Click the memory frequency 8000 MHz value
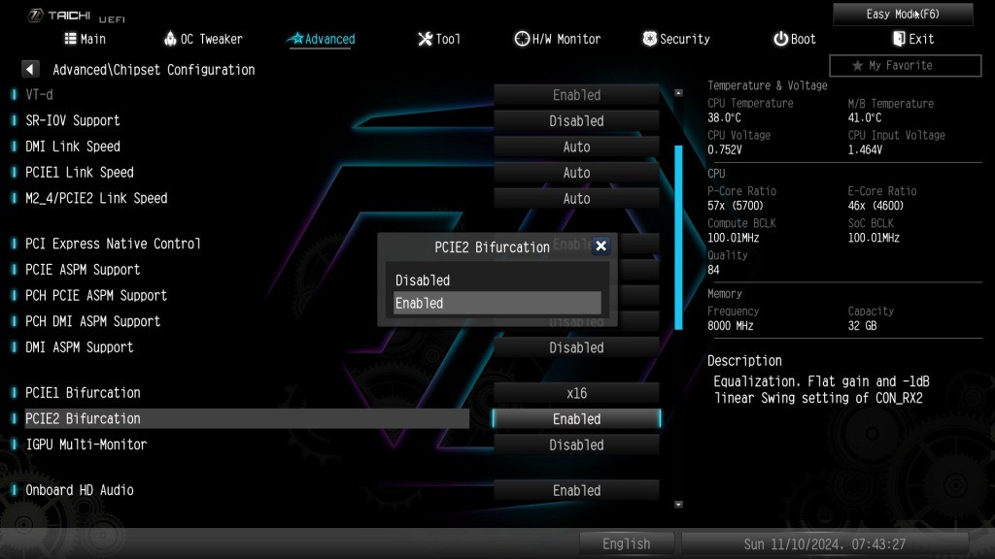 (731, 326)
